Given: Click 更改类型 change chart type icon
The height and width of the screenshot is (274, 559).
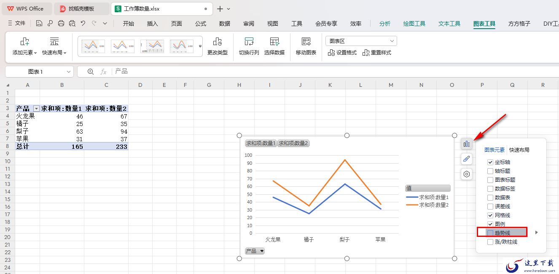Looking at the screenshot, I should (218, 42).
